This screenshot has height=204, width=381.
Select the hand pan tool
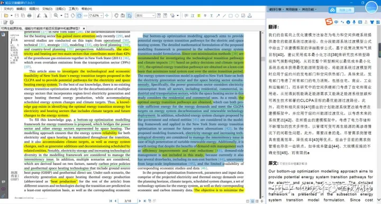pyautogui.click(x=116, y=15)
